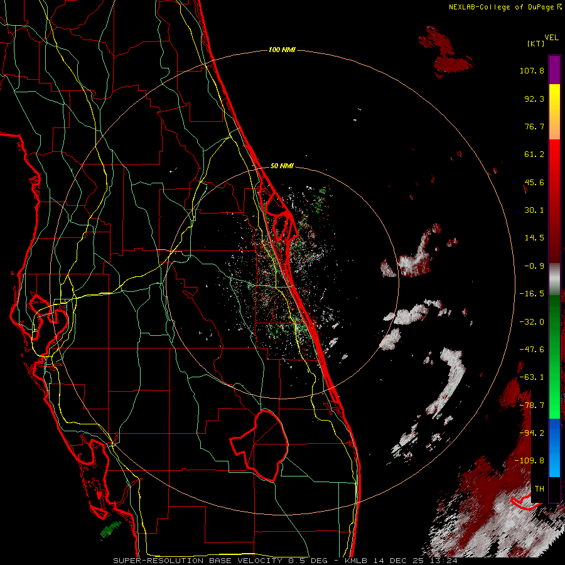Click "0.5 DEG" in the bottom caption

pos(308,561)
